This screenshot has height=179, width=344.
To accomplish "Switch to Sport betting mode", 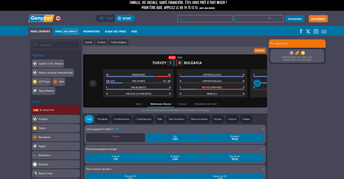I will pos(125,18).
